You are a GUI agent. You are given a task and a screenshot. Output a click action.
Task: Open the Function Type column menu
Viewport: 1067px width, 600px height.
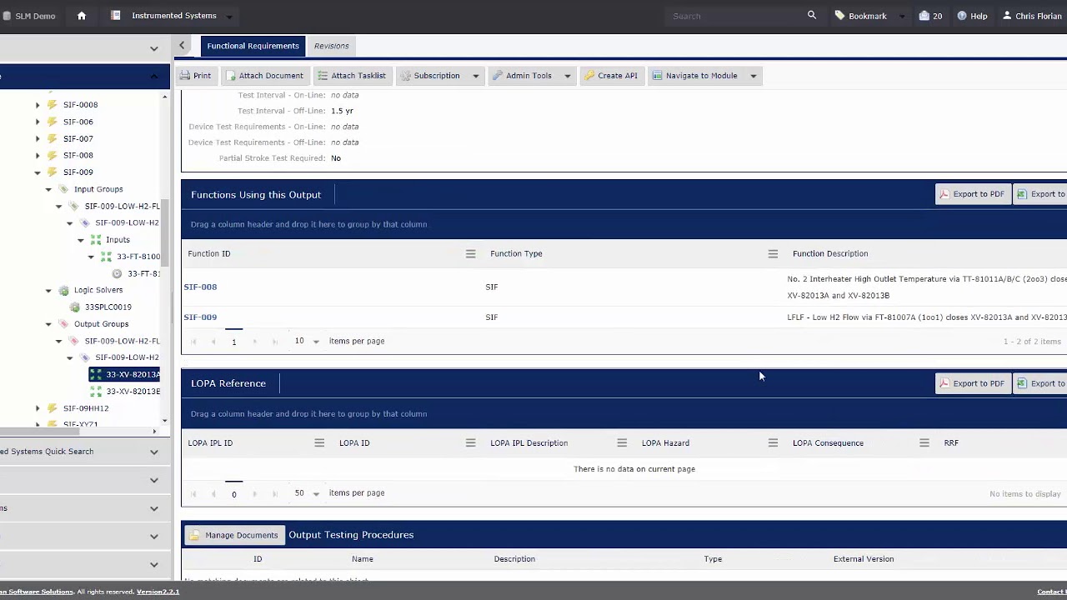pyautogui.click(x=773, y=254)
